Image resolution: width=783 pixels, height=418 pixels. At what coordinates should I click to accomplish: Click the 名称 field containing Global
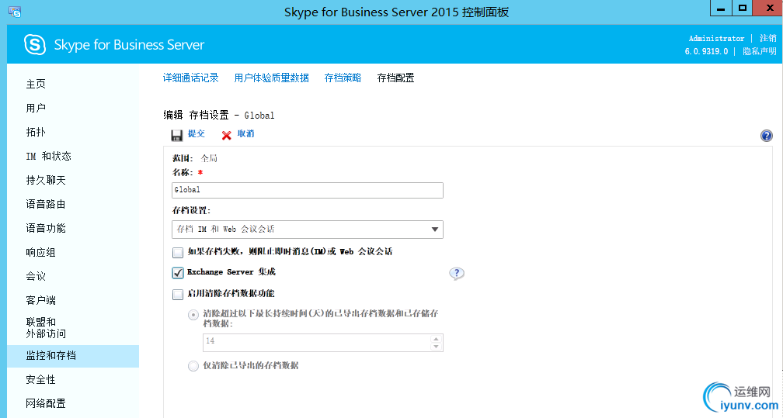pyautogui.click(x=307, y=190)
